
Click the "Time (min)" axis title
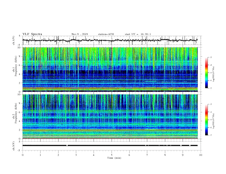point(114,158)
